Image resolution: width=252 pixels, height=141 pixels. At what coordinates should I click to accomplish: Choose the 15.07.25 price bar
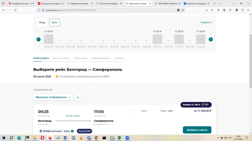(157, 39)
